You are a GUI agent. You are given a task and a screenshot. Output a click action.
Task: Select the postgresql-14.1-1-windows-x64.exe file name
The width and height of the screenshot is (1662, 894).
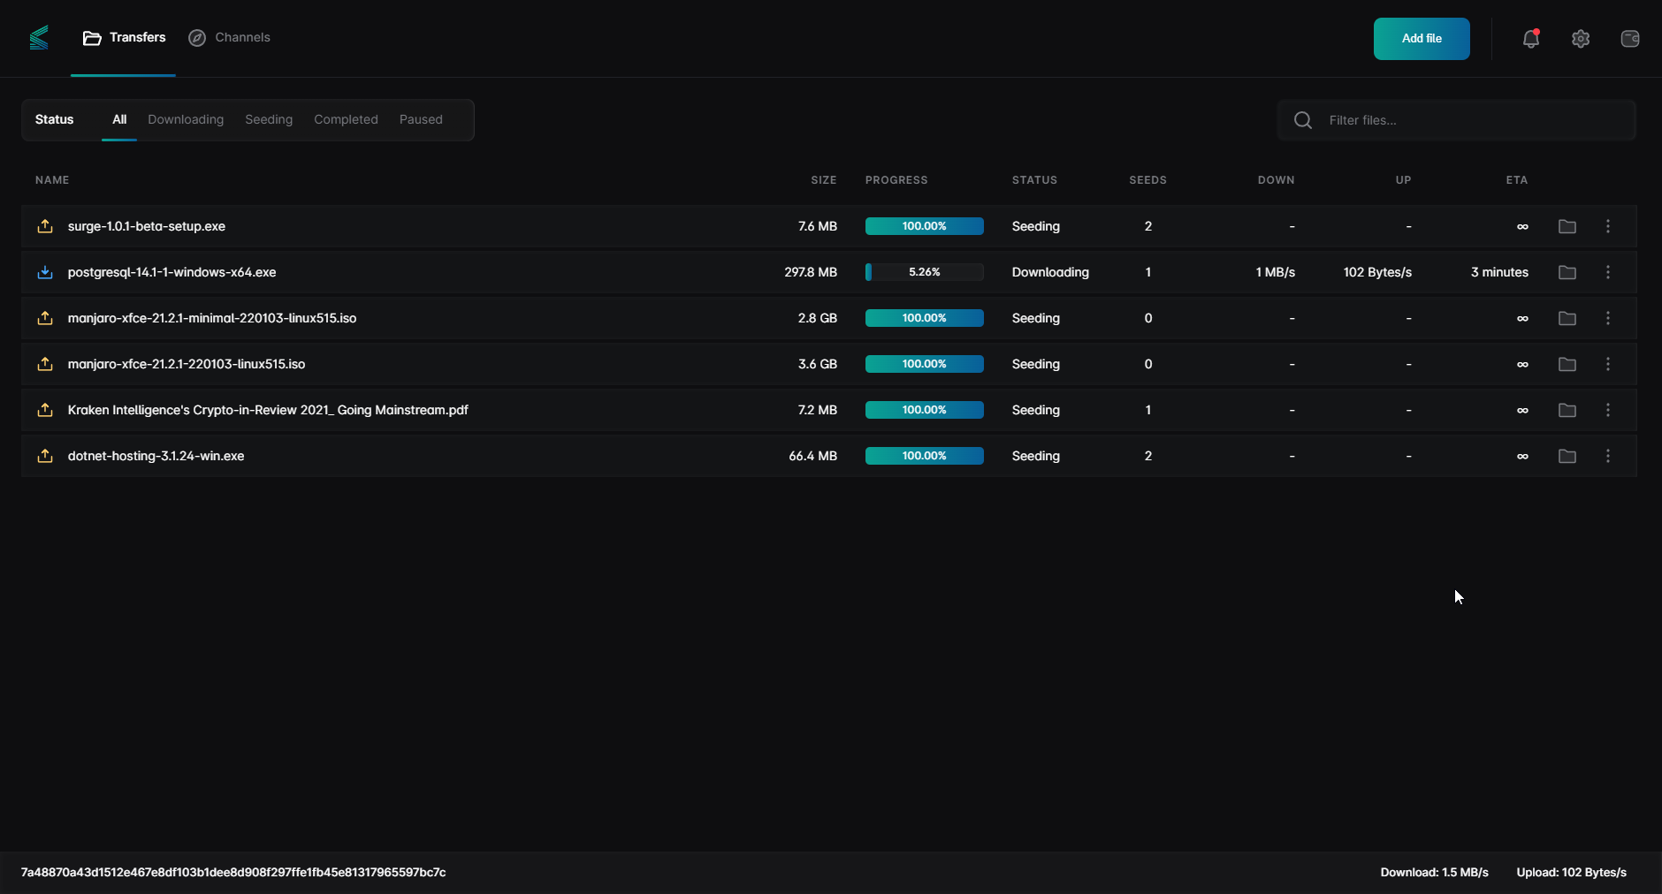[x=172, y=272]
